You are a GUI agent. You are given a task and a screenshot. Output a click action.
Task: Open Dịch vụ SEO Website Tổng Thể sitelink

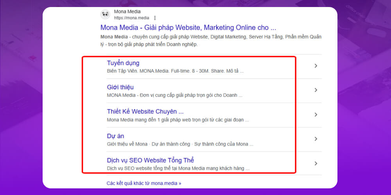pyautogui.click(x=151, y=160)
